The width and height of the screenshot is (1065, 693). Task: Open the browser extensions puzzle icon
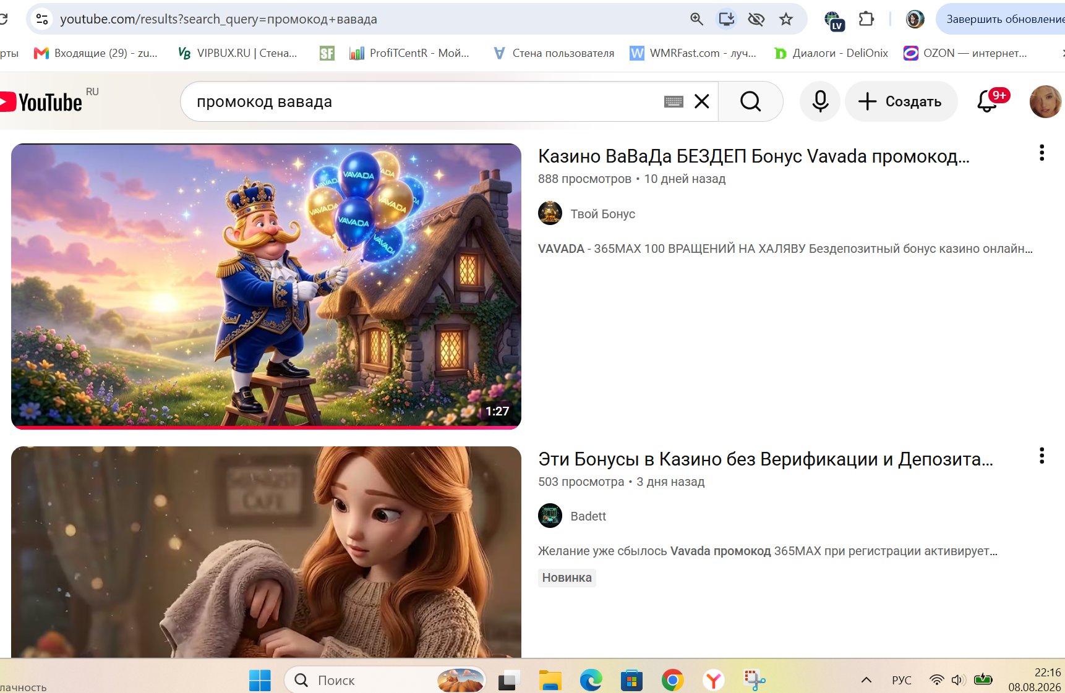(x=866, y=19)
